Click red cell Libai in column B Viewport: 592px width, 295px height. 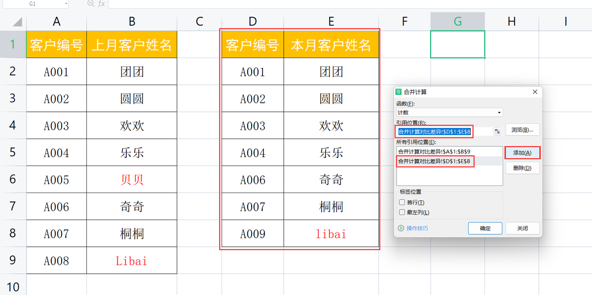coord(132,261)
